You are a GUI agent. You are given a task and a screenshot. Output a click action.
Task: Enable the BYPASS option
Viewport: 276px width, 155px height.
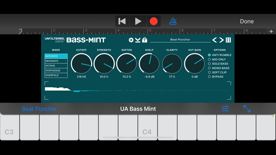(x=216, y=77)
